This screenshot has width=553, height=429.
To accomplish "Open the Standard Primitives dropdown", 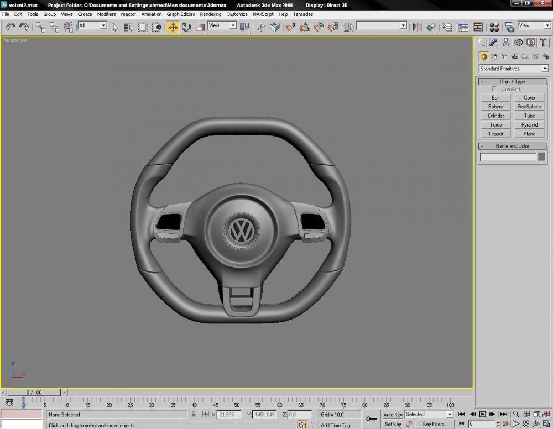I will (514, 69).
